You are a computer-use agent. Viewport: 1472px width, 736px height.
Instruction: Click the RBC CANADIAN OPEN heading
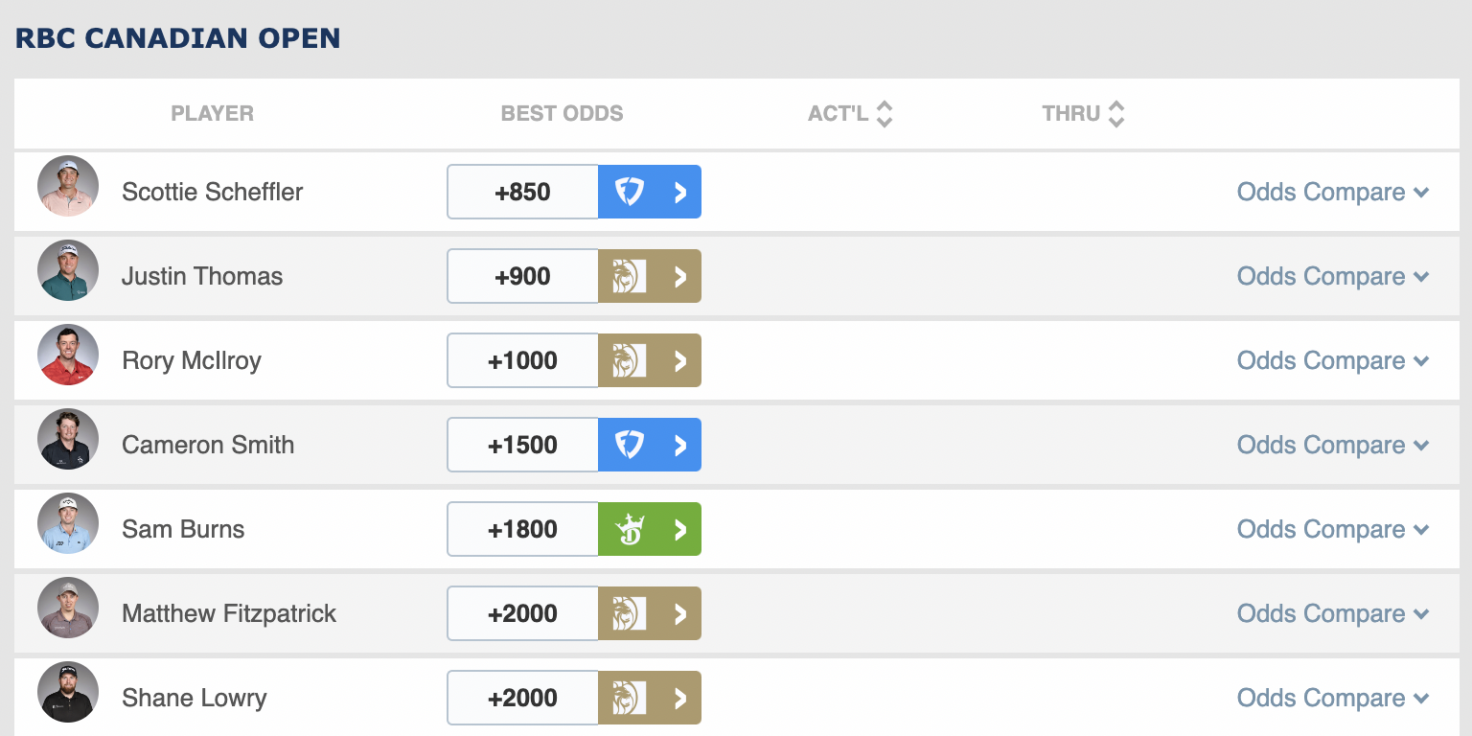[177, 38]
